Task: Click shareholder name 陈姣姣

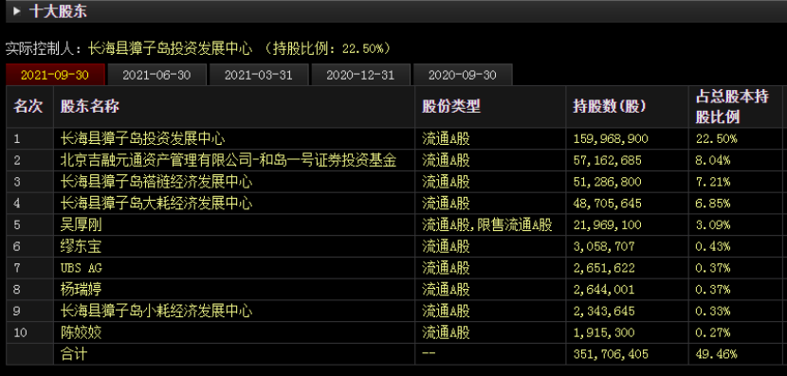Action: point(81,332)
